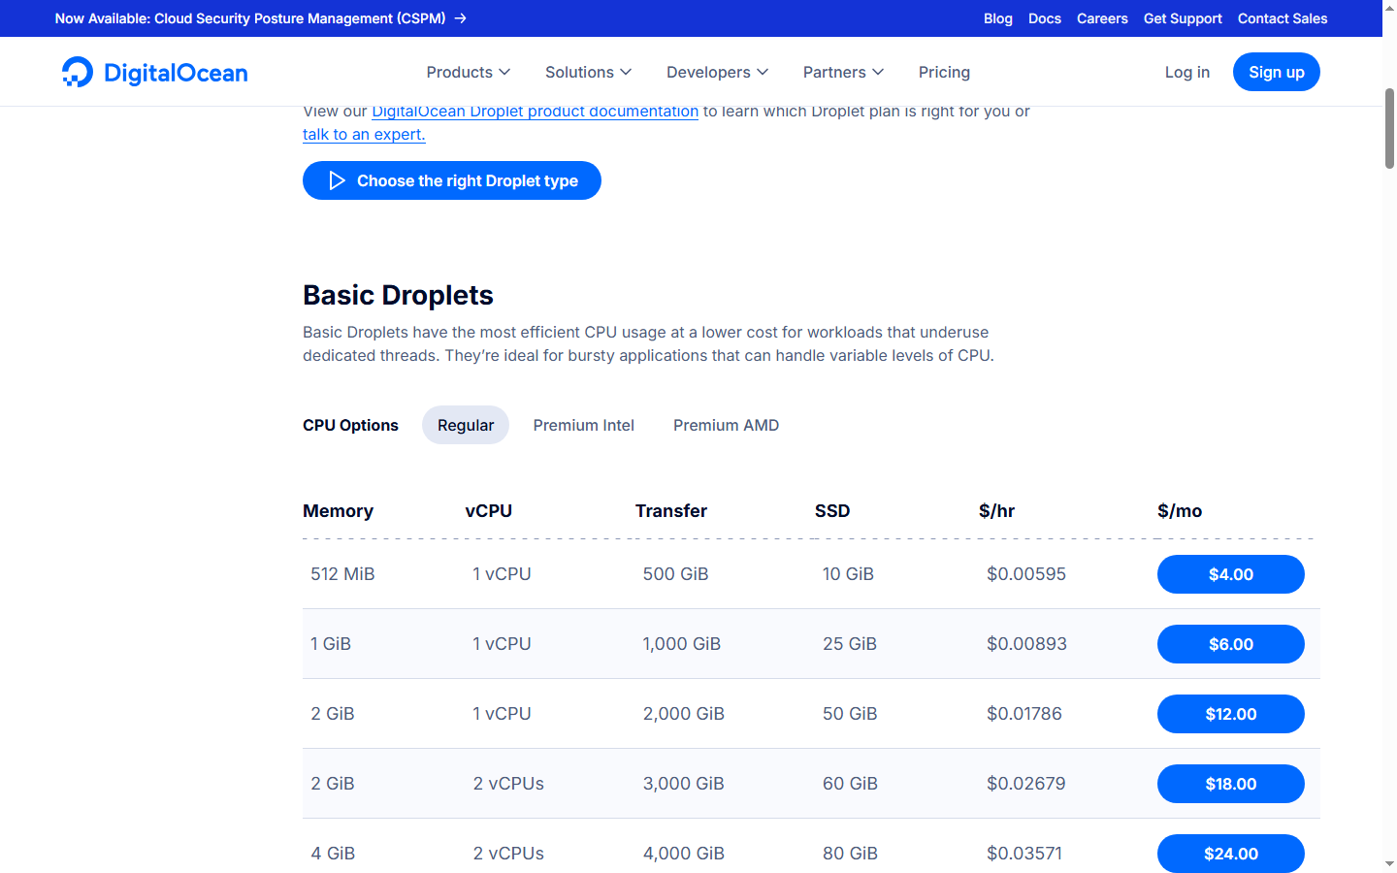Select the $12.00 monthly plan button
This screenshot has width=1397, height=873.
coord(1231,714)
